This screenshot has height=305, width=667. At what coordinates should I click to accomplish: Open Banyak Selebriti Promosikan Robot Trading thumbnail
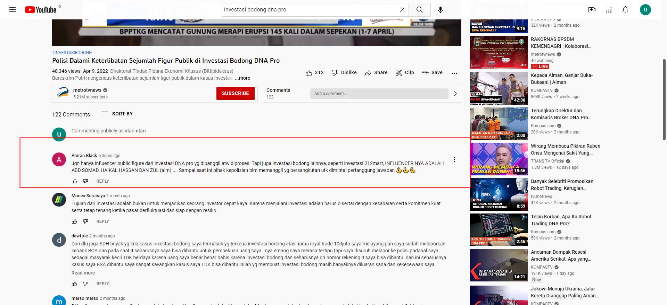pos(499,194)
